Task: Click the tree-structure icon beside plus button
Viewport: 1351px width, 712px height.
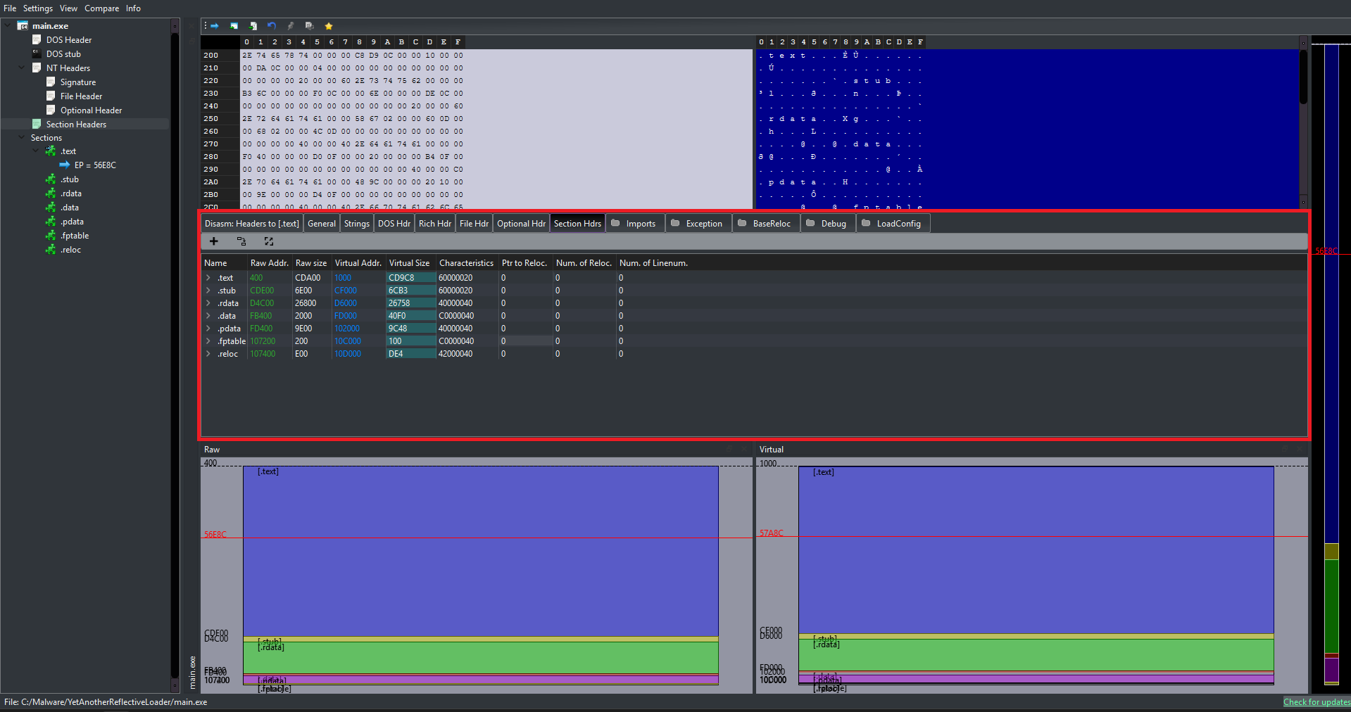Action: [x=241, y=241]
